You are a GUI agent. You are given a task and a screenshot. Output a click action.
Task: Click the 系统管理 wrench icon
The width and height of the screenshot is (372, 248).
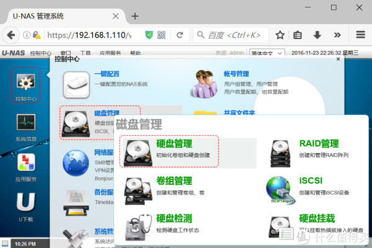click(76, 238)
